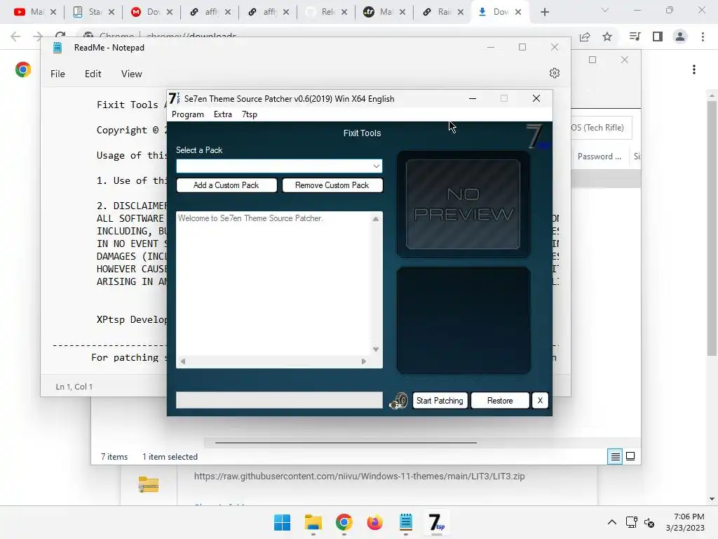Open Notepad from taskbar
The width and height of the screenshot is (718, 539).
coord(406,522)
